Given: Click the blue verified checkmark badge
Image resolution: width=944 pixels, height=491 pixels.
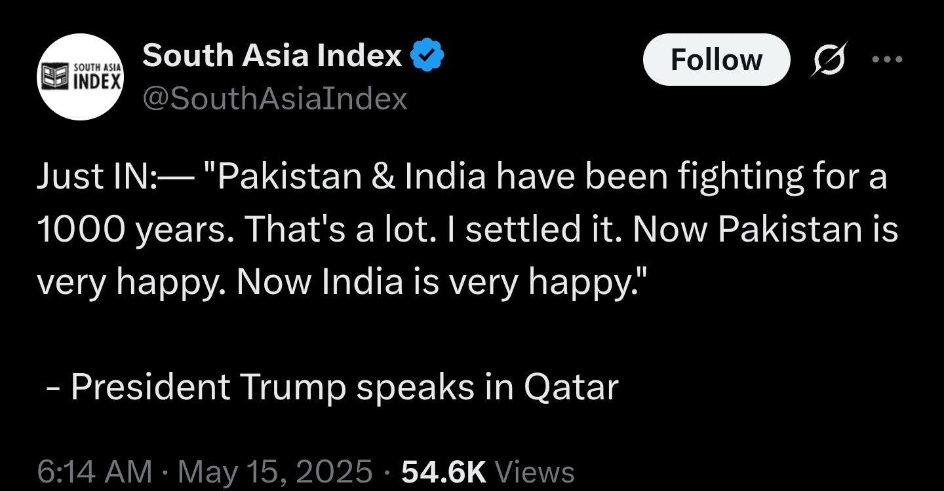Looking at the screenshot, I should (x=427, y=56).
